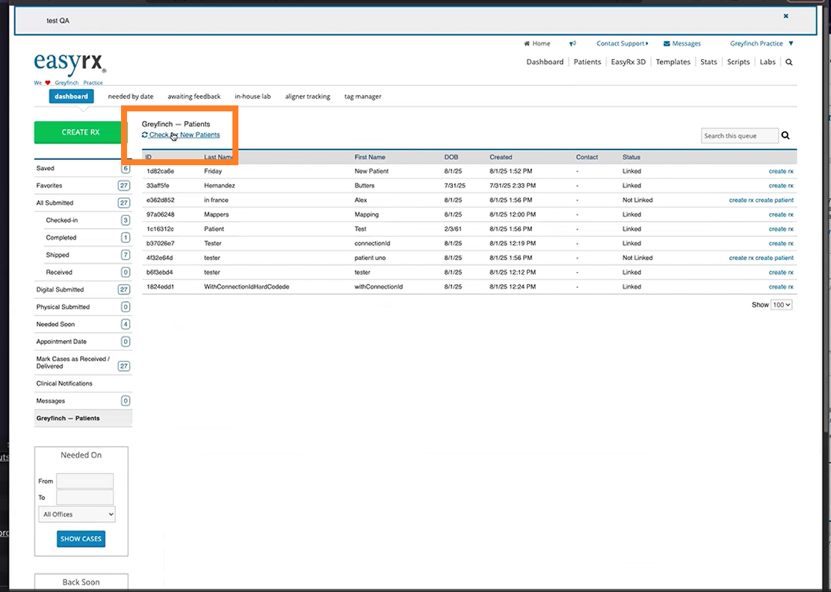
Task: Open the sidebar Messages queue
Action: pos(83,401)
